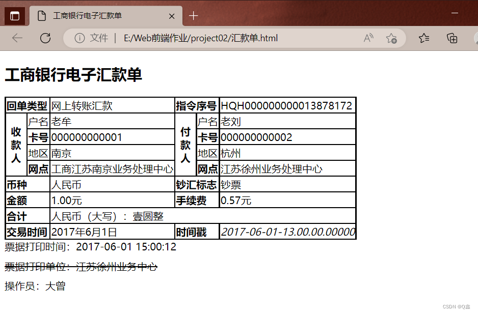The image size is (478, 314).
Task: Click the page heading 工商银行电子汇款单
Action: tap(73, 75)
